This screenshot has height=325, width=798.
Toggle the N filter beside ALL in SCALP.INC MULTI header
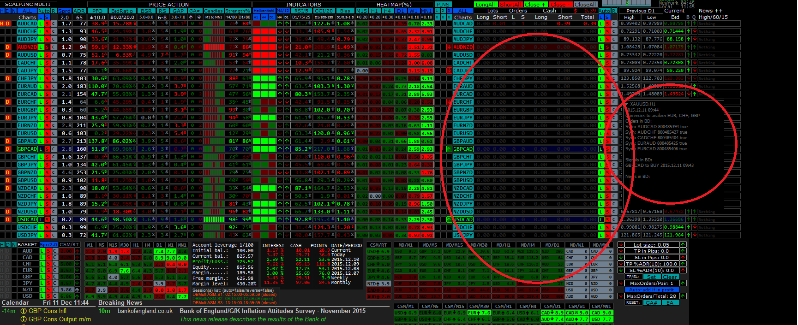click(14, 11)
